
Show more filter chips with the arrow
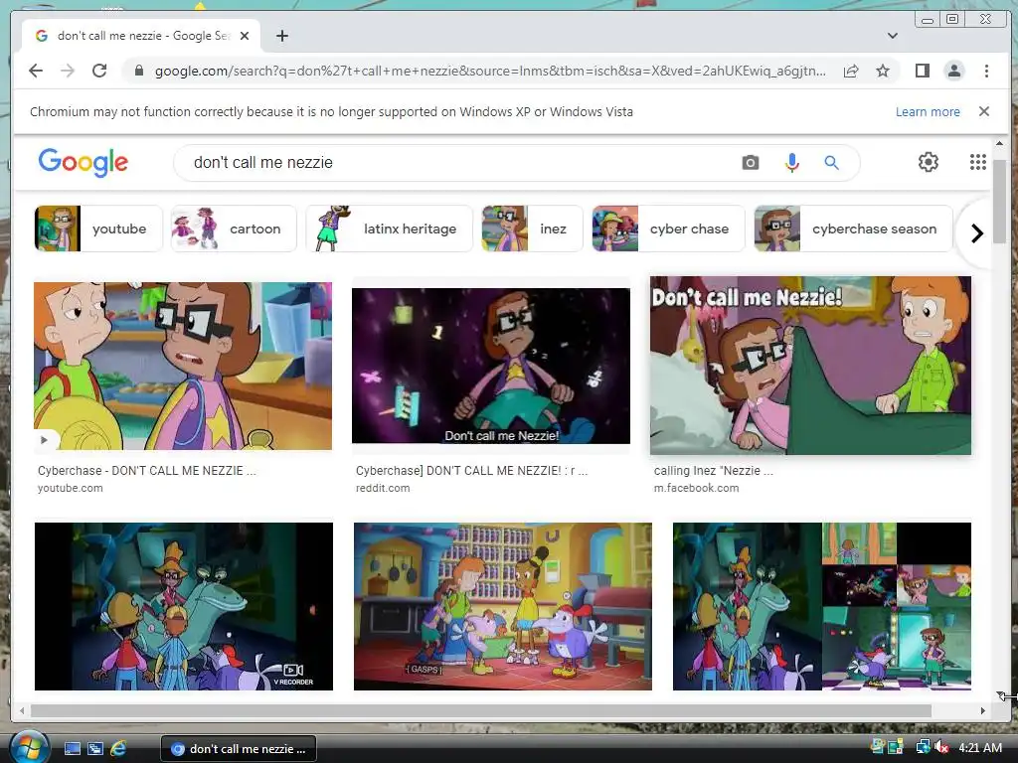point(976,232)
